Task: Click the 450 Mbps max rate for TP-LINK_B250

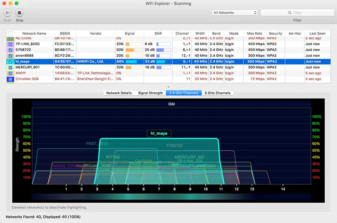Action: [256, 44]
